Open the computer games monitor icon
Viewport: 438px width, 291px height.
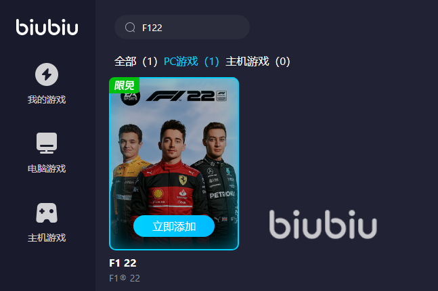[47, 143]
